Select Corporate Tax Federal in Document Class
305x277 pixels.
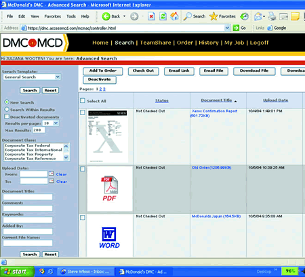coord(27,146)
